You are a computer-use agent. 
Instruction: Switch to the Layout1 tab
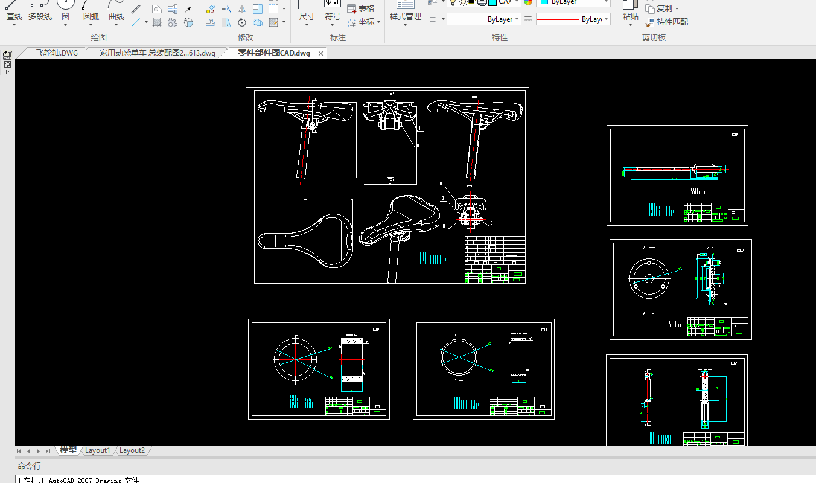pos(98,450)
